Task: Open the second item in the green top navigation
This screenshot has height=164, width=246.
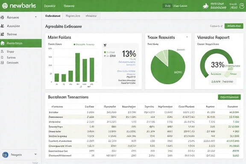Action: click(x=69, y=6)
